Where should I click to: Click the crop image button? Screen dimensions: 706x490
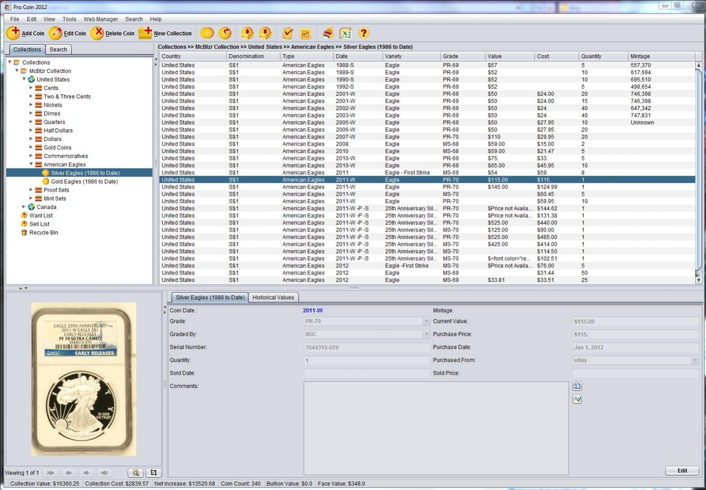(153, 473)
